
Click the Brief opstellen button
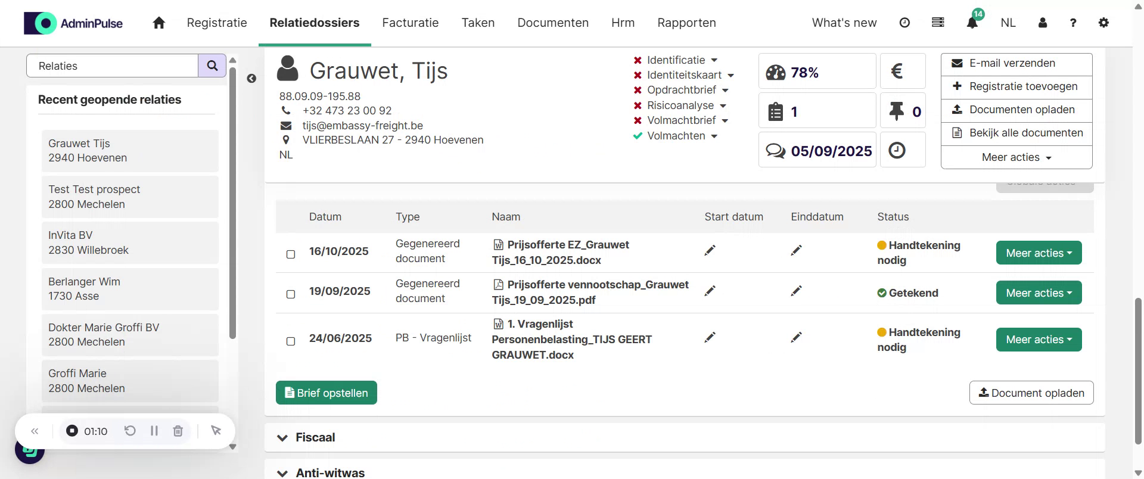point(326,393)
